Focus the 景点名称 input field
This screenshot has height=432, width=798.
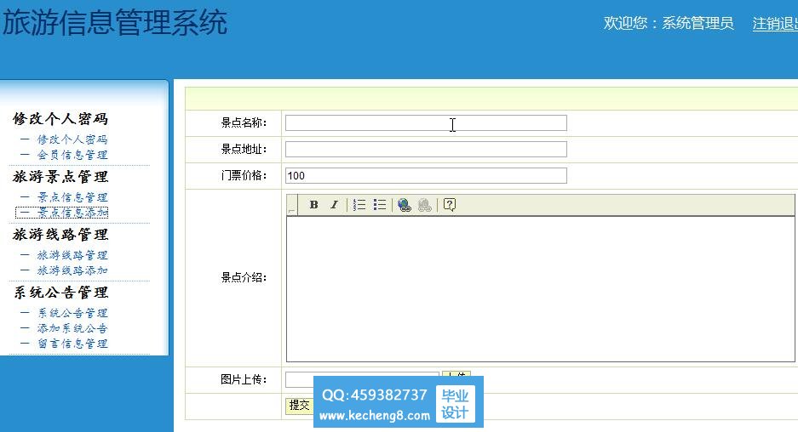[x=426, y=123]
